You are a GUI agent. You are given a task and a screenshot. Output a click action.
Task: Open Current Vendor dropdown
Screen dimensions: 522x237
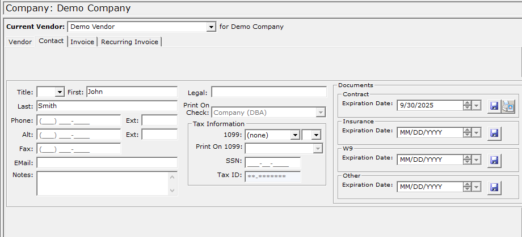pyautogui.click(x=211, y=27)
